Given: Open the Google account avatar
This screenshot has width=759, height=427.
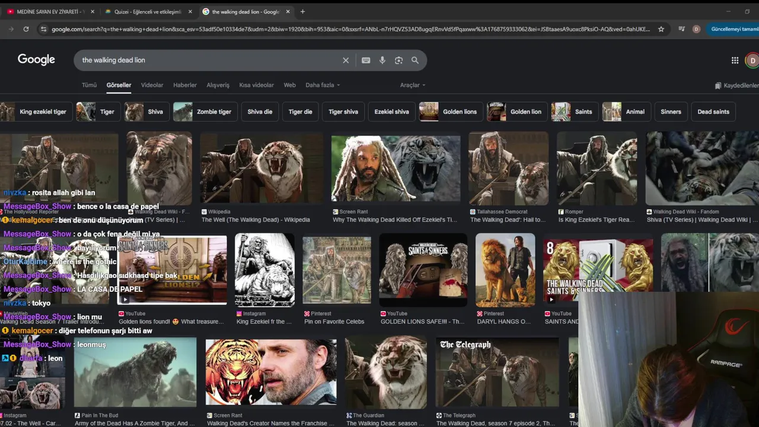Looking at the screenshot, I should coord(752,60).
